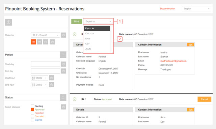The height and width of the screenshot is (129, 216).
Task: Click the check in date December 07, 2017
Action: [108, 69]
